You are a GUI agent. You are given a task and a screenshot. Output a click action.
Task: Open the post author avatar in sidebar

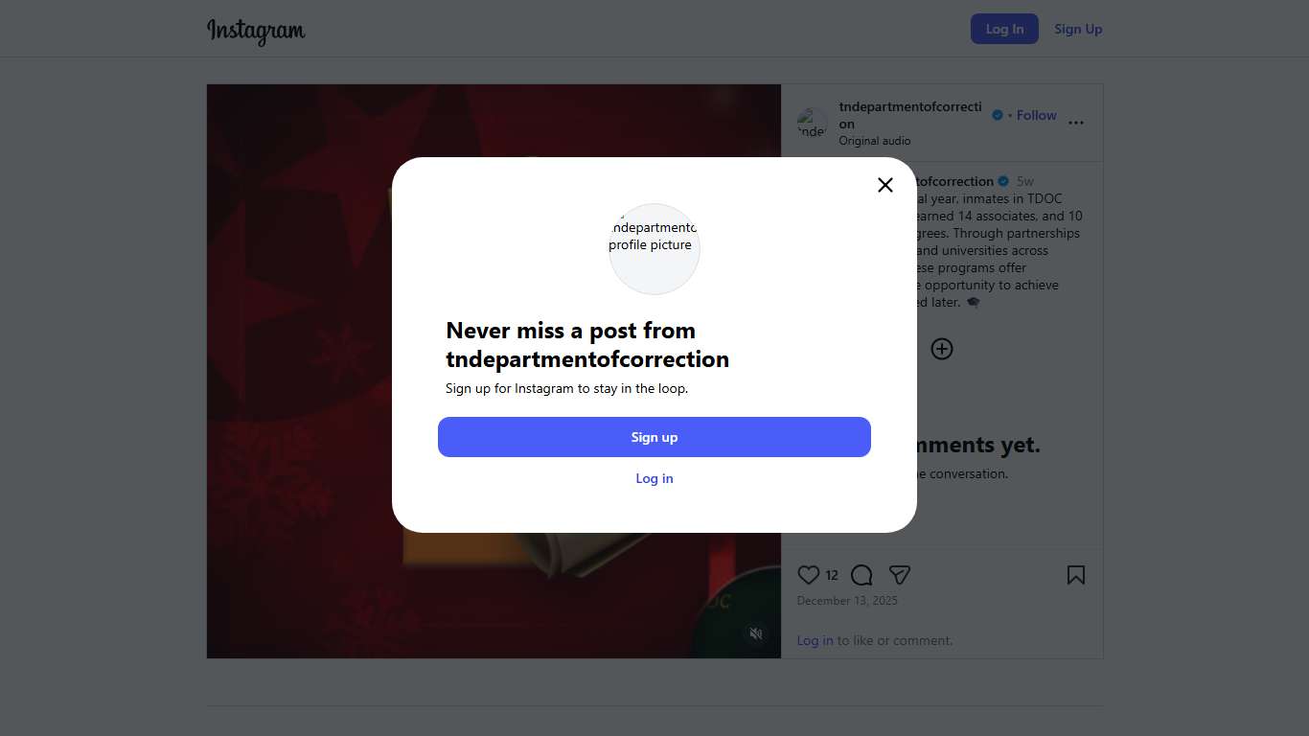coord(812,123)
